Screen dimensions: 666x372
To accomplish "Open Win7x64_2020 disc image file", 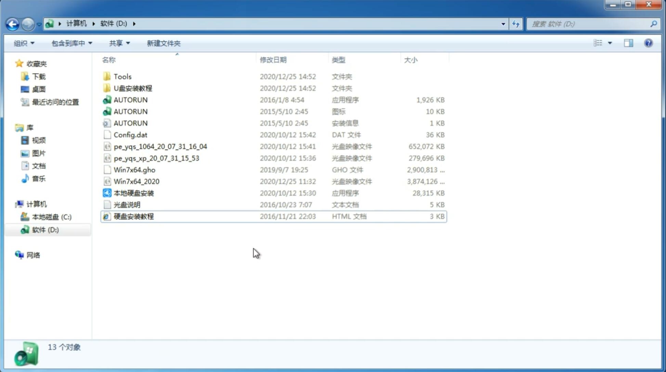I will click(x=136, y=181).
